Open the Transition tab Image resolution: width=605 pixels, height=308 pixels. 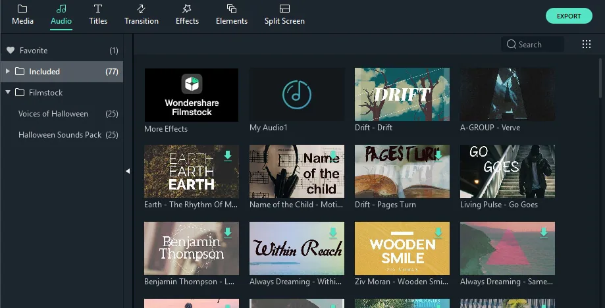pyautogui.click(x=142, y=14)
